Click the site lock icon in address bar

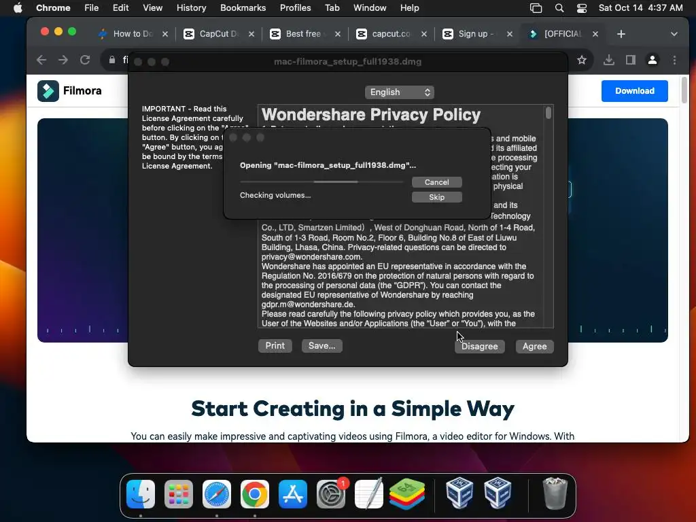click(112, 60)
